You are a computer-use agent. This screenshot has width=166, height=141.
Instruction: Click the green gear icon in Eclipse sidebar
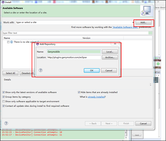click(x=158, y=64)
